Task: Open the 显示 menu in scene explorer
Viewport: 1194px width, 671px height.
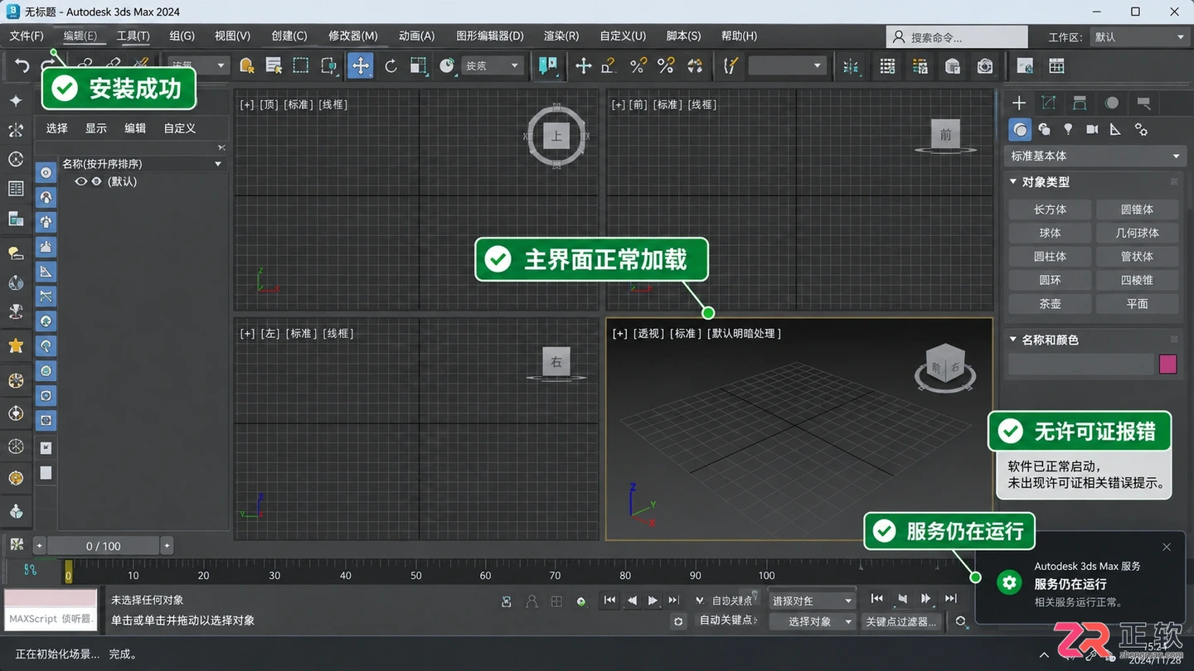Action: (x=96, y=128)
